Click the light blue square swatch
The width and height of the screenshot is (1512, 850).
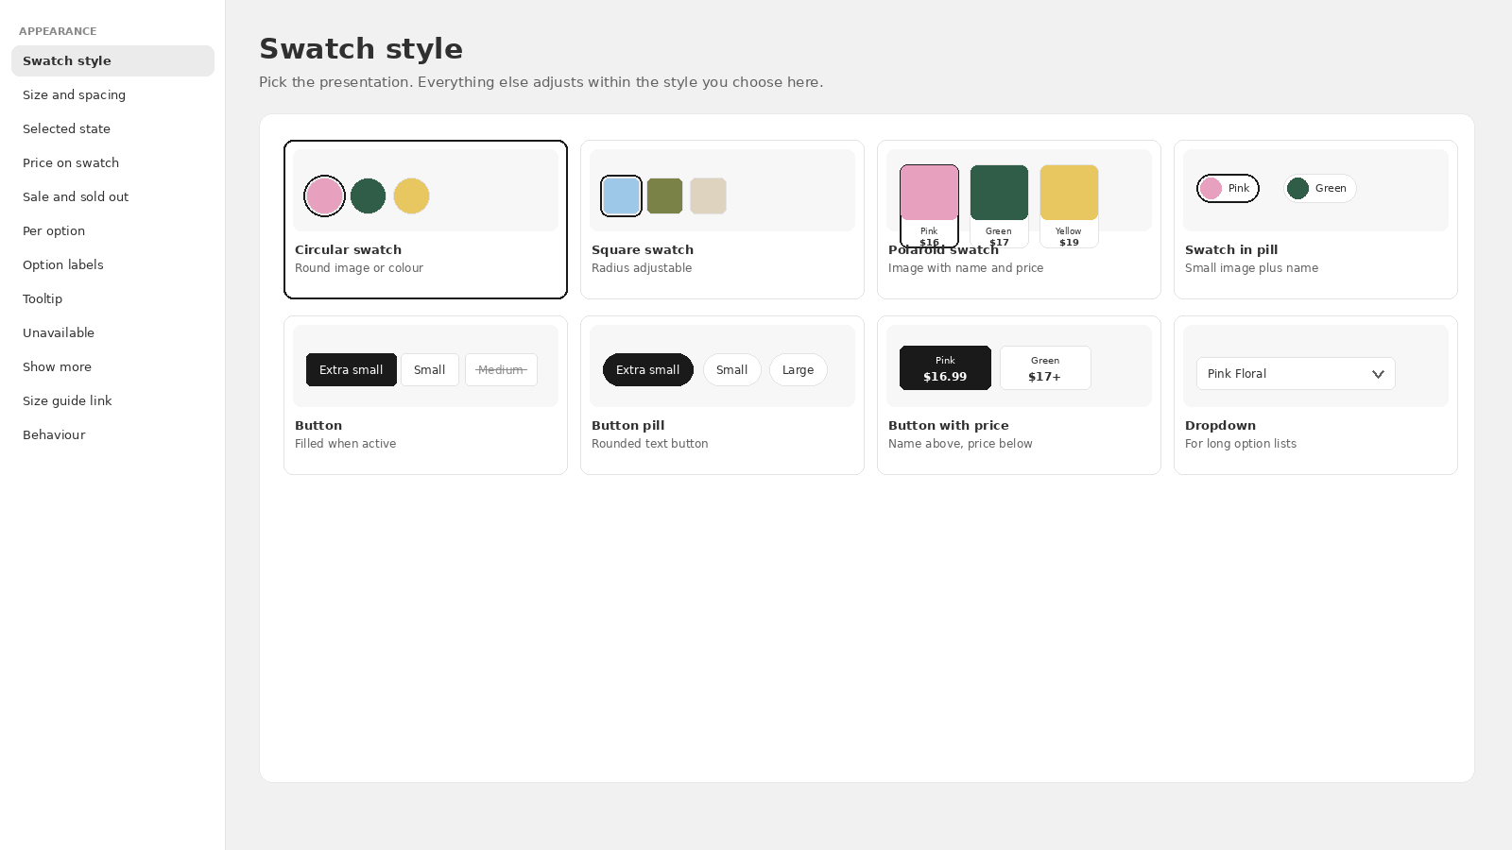621,196
